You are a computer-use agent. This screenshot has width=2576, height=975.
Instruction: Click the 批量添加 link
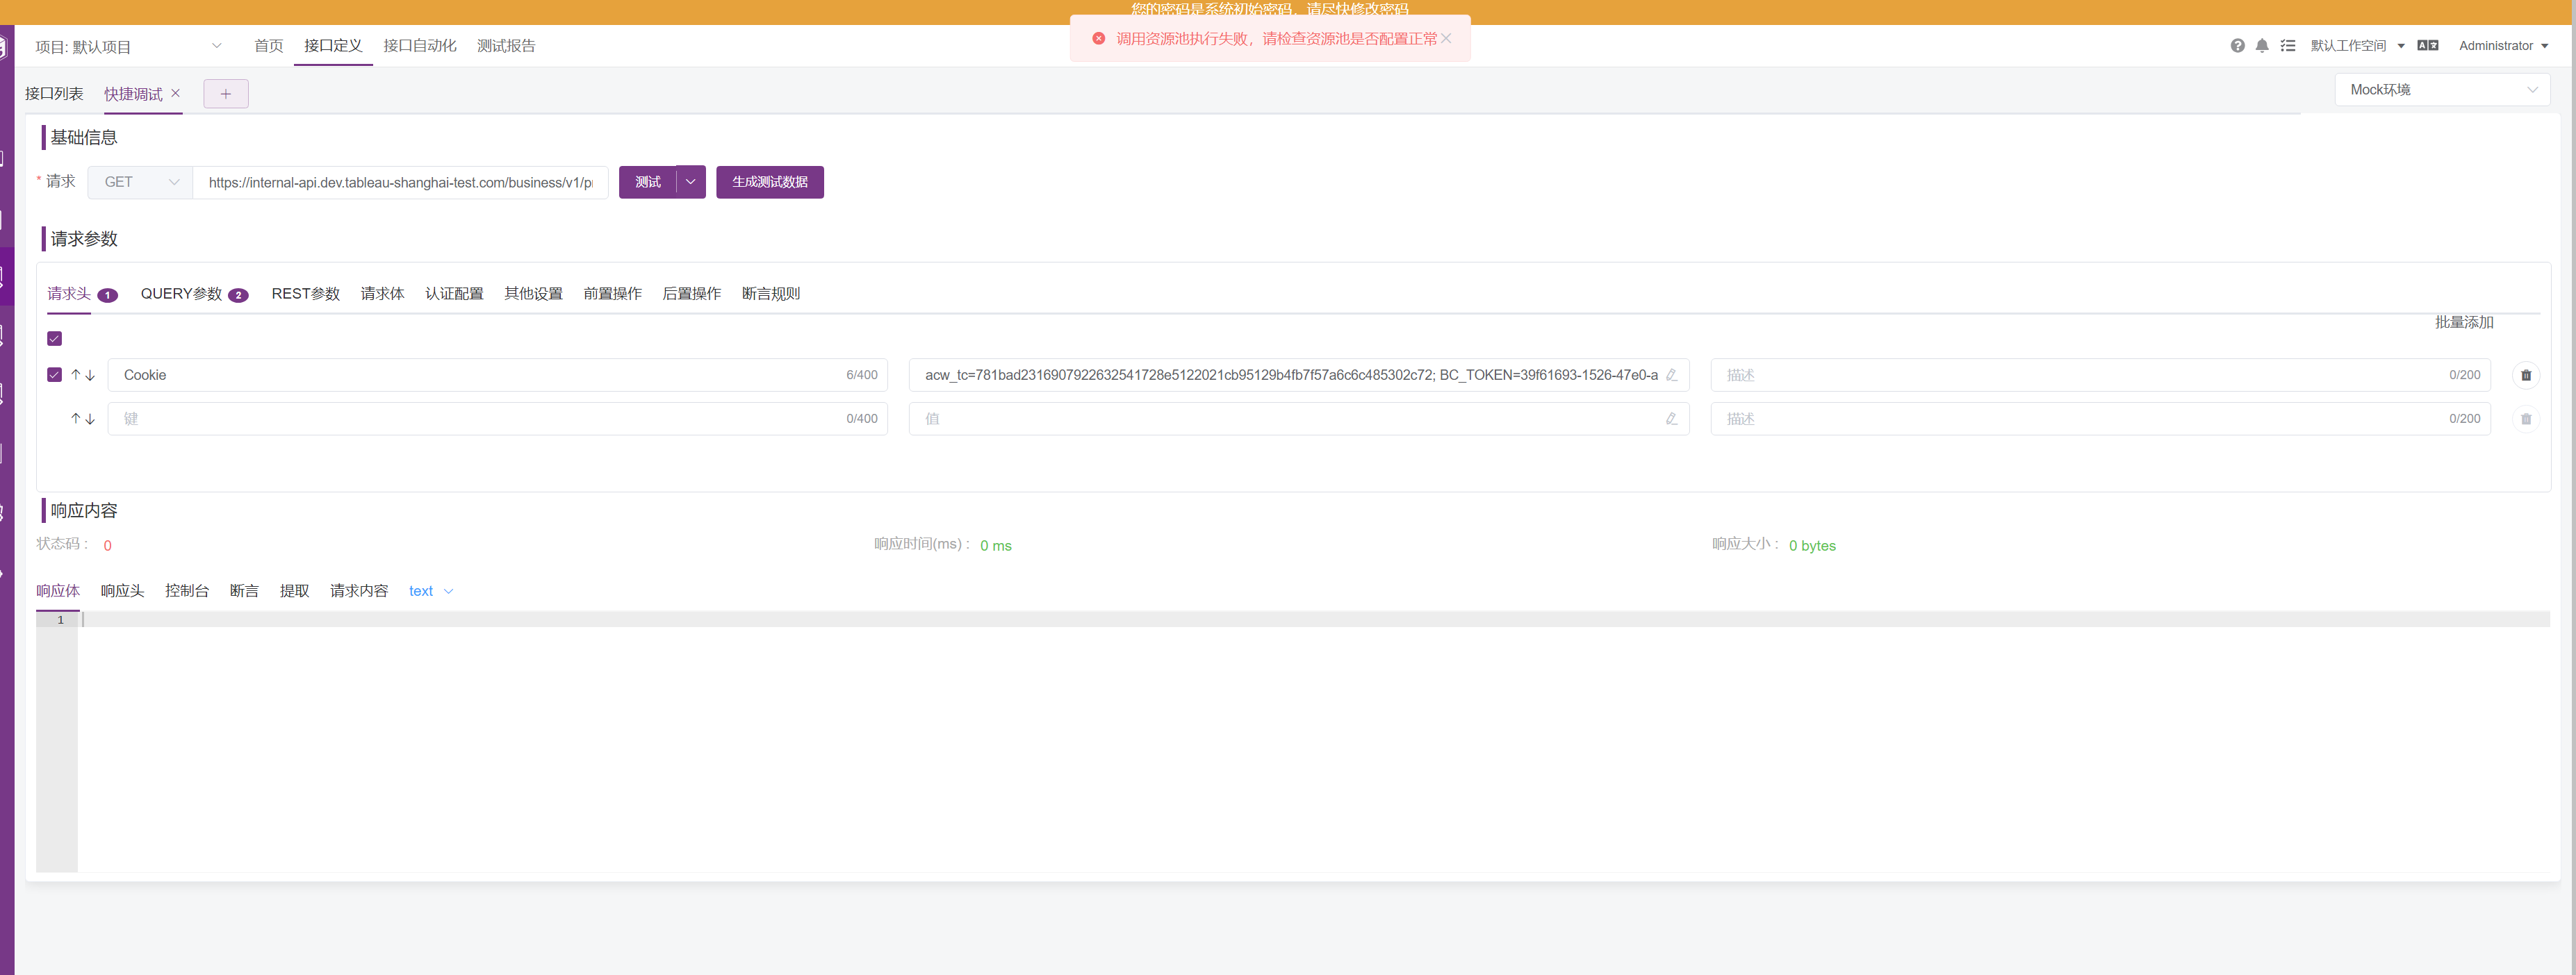(x=2464, y=323)
